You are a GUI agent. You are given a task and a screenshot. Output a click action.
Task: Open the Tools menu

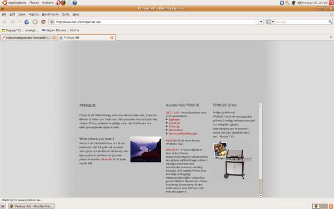click(x=66, y=14)
